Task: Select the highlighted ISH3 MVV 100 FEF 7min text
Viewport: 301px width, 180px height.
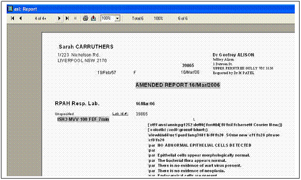Action: click(x=83, y=119)
